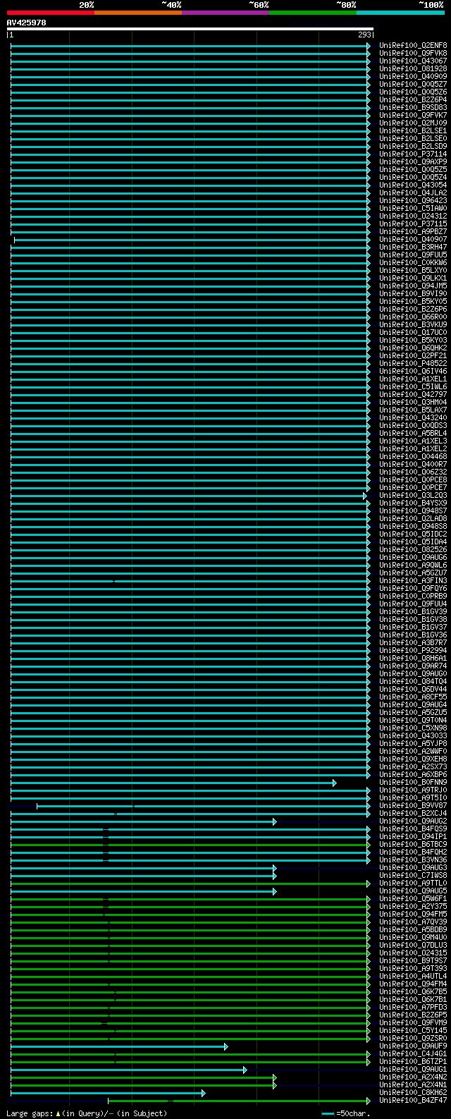The height and width of the screenshot is (1119, 451).
Task: Select hit label UniRef100_A5BRL4
Action: tap(413, 434)
